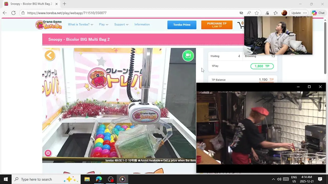Click the yellow back arrow on the crane video

coord(50,55)
